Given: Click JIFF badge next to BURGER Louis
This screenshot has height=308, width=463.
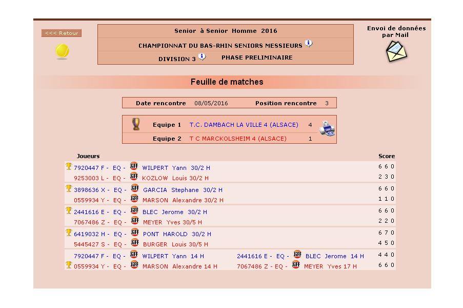Looking at the screenshot, I should pyautogui.click(x=135, y=242).
